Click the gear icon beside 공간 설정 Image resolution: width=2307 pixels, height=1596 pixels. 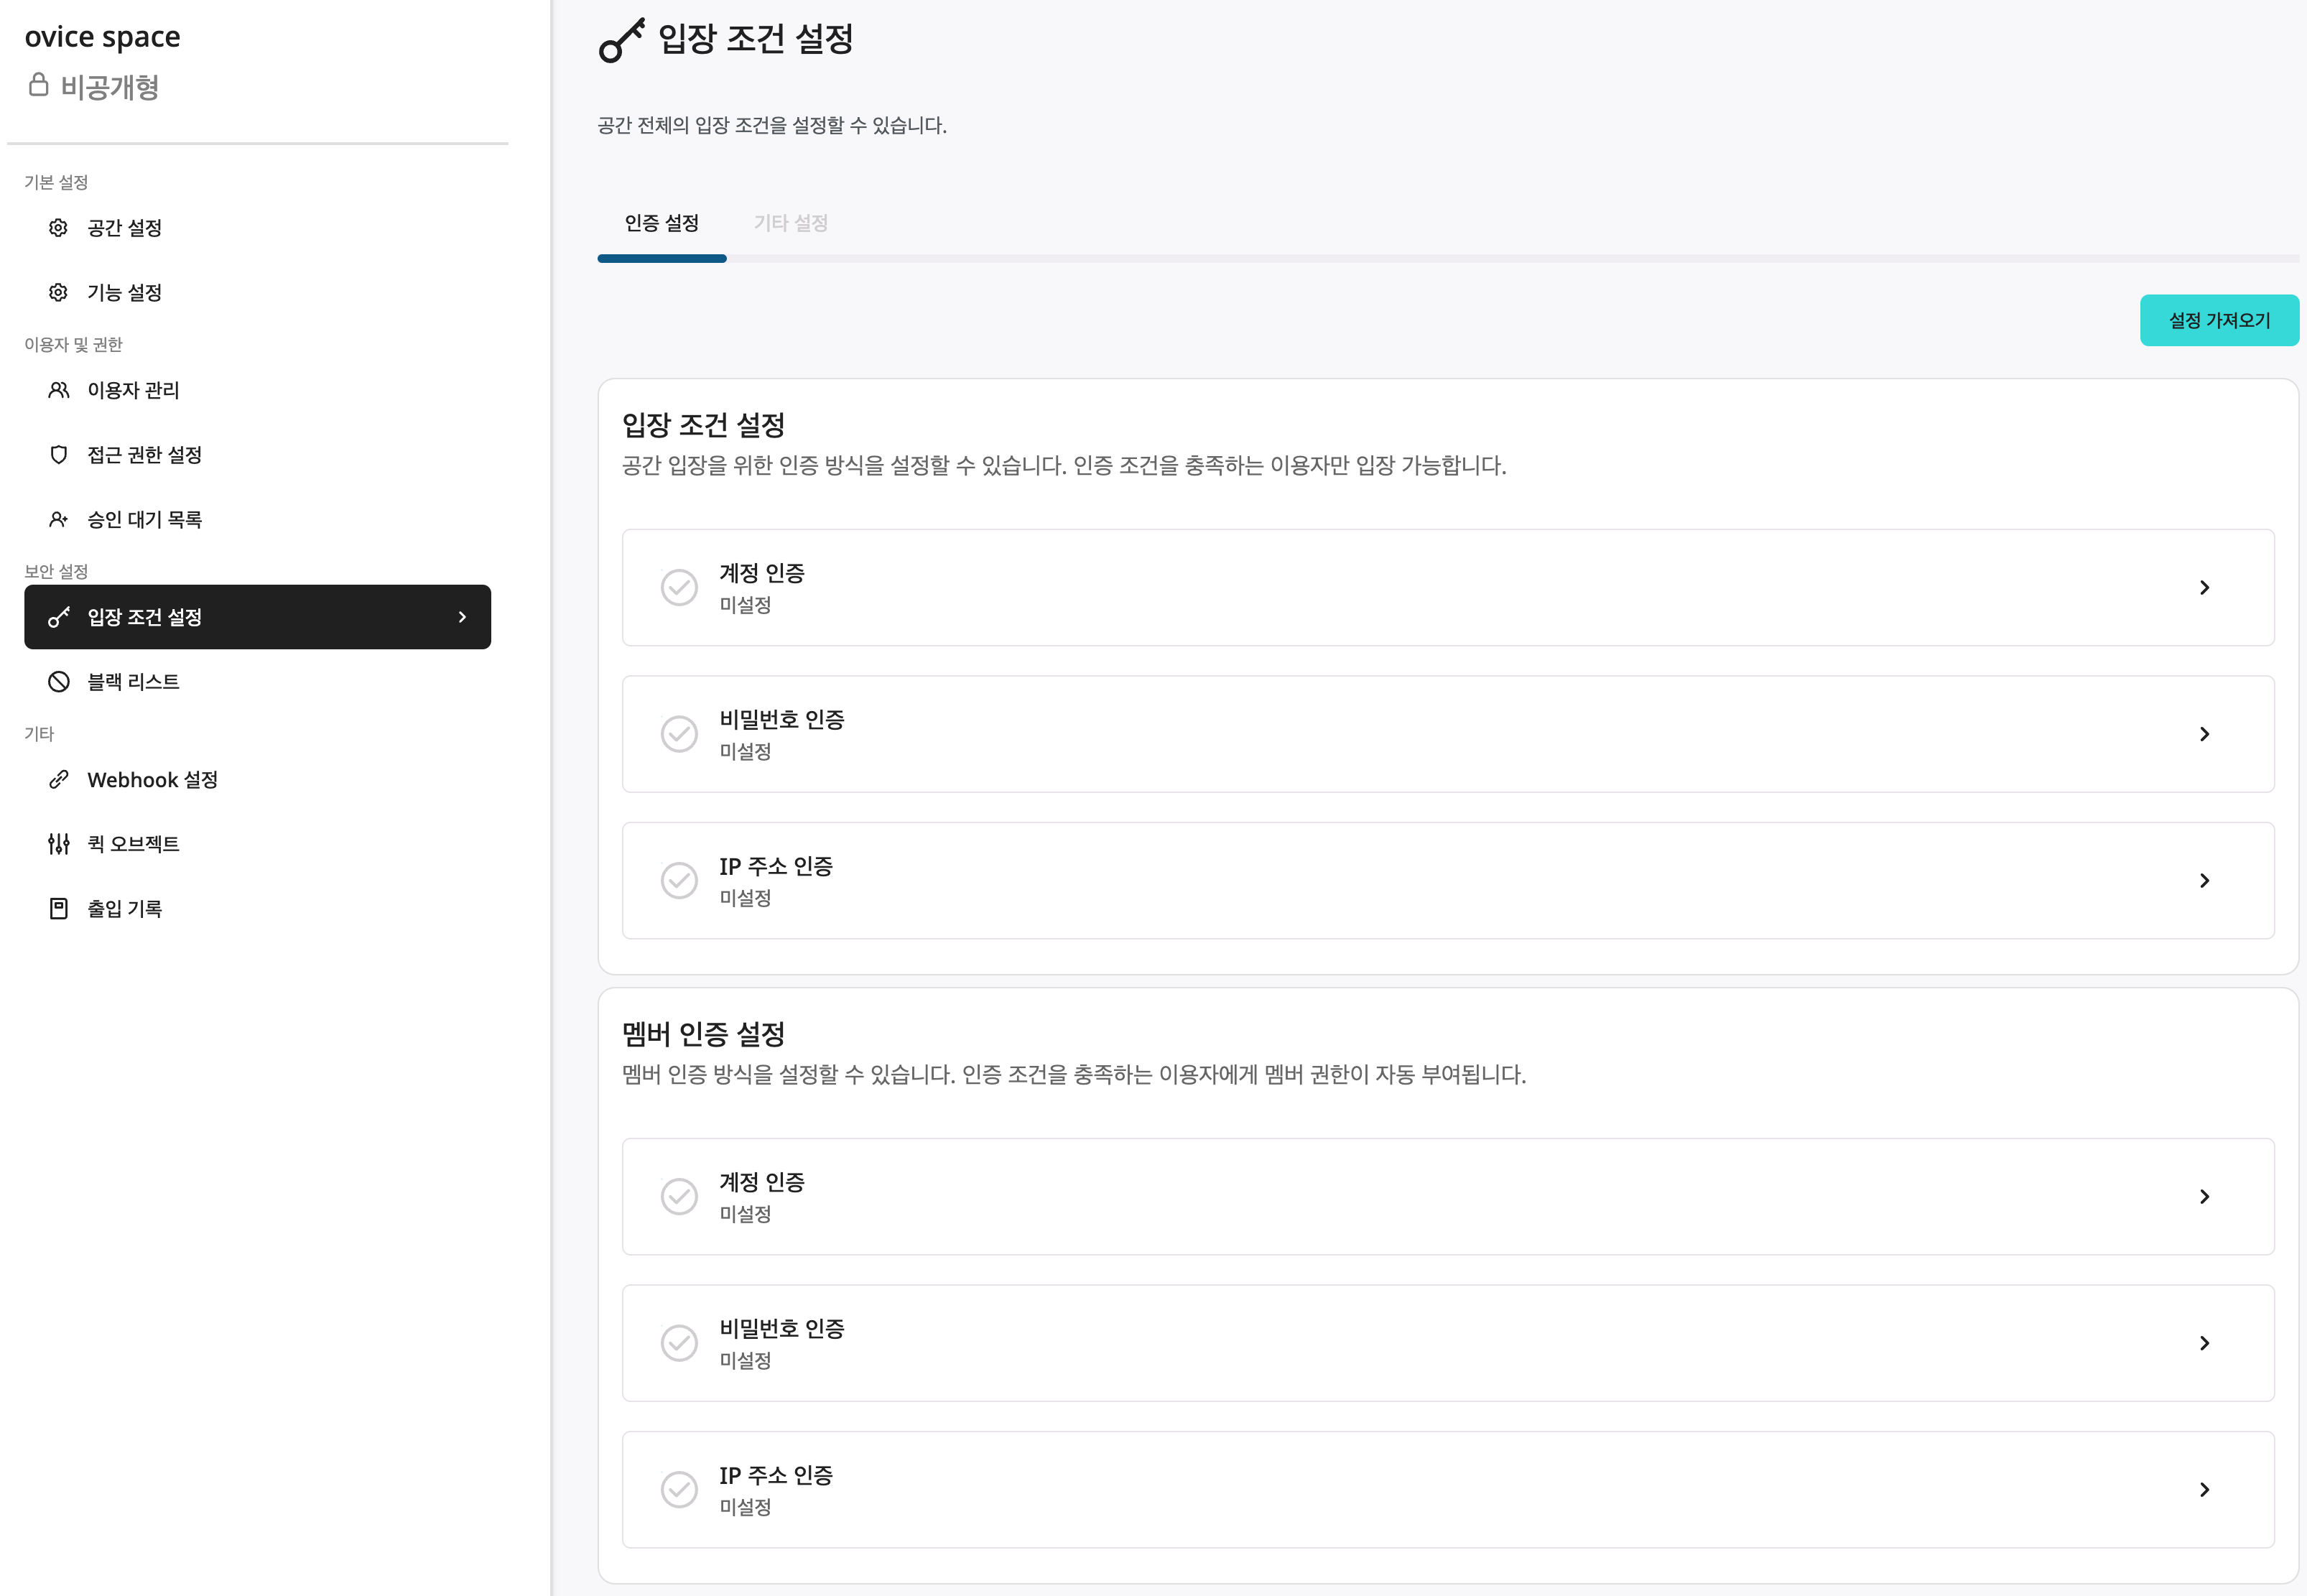(x=58, y=228)
